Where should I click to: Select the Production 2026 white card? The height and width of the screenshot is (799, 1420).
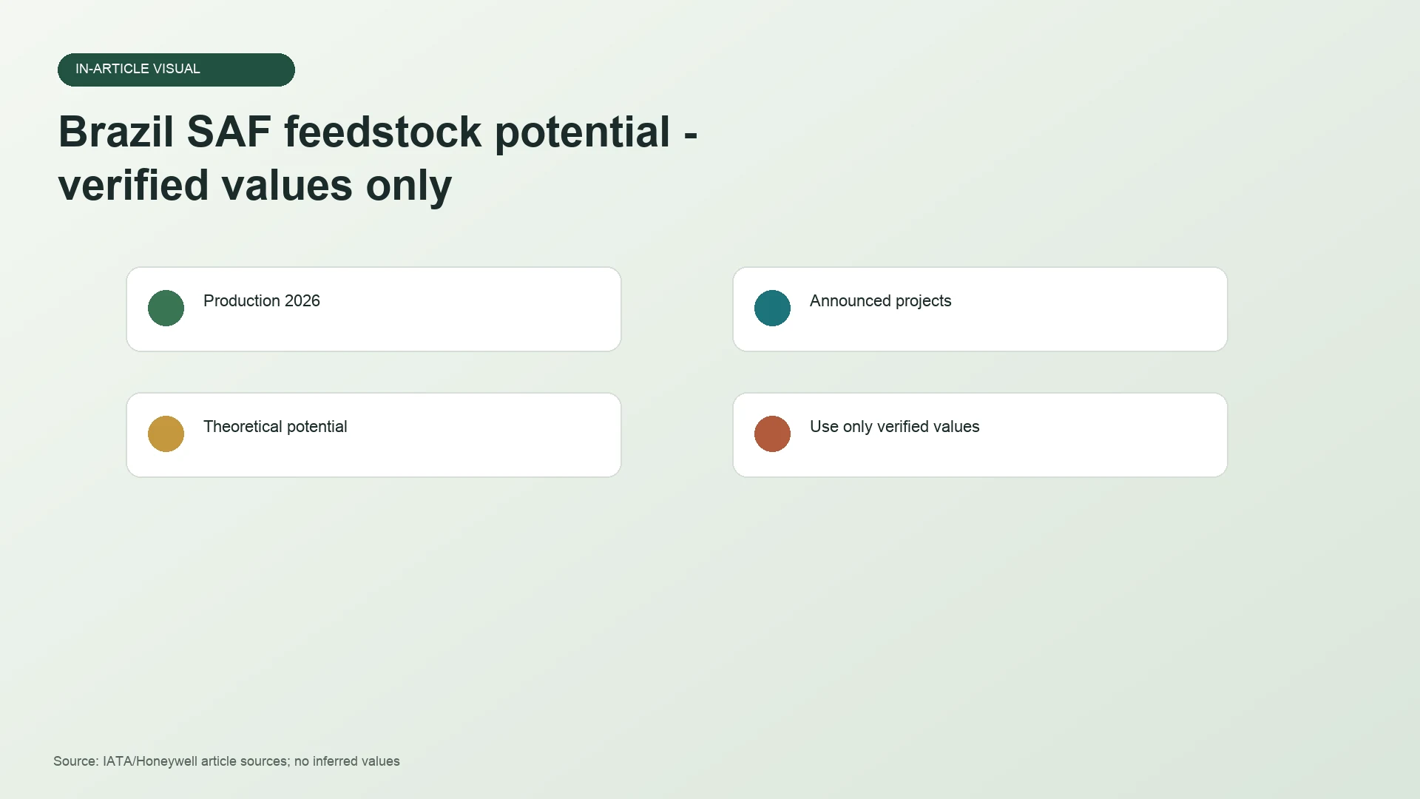pyautogui.click(x=373, y=309)
